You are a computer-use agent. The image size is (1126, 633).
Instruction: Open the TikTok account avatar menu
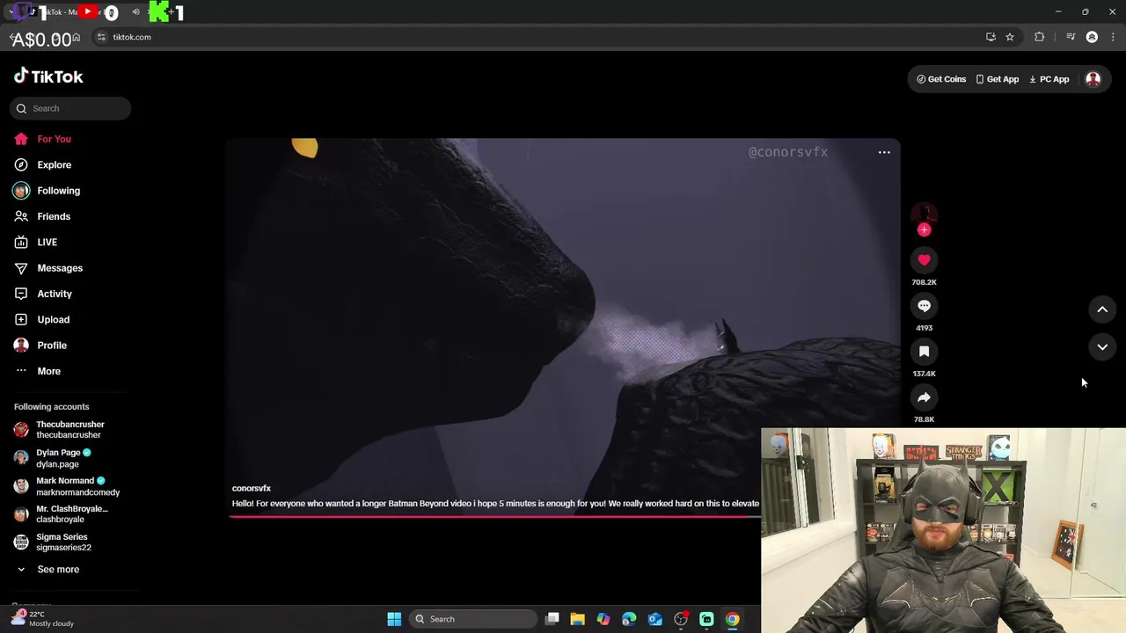[x=1093, y=79]
